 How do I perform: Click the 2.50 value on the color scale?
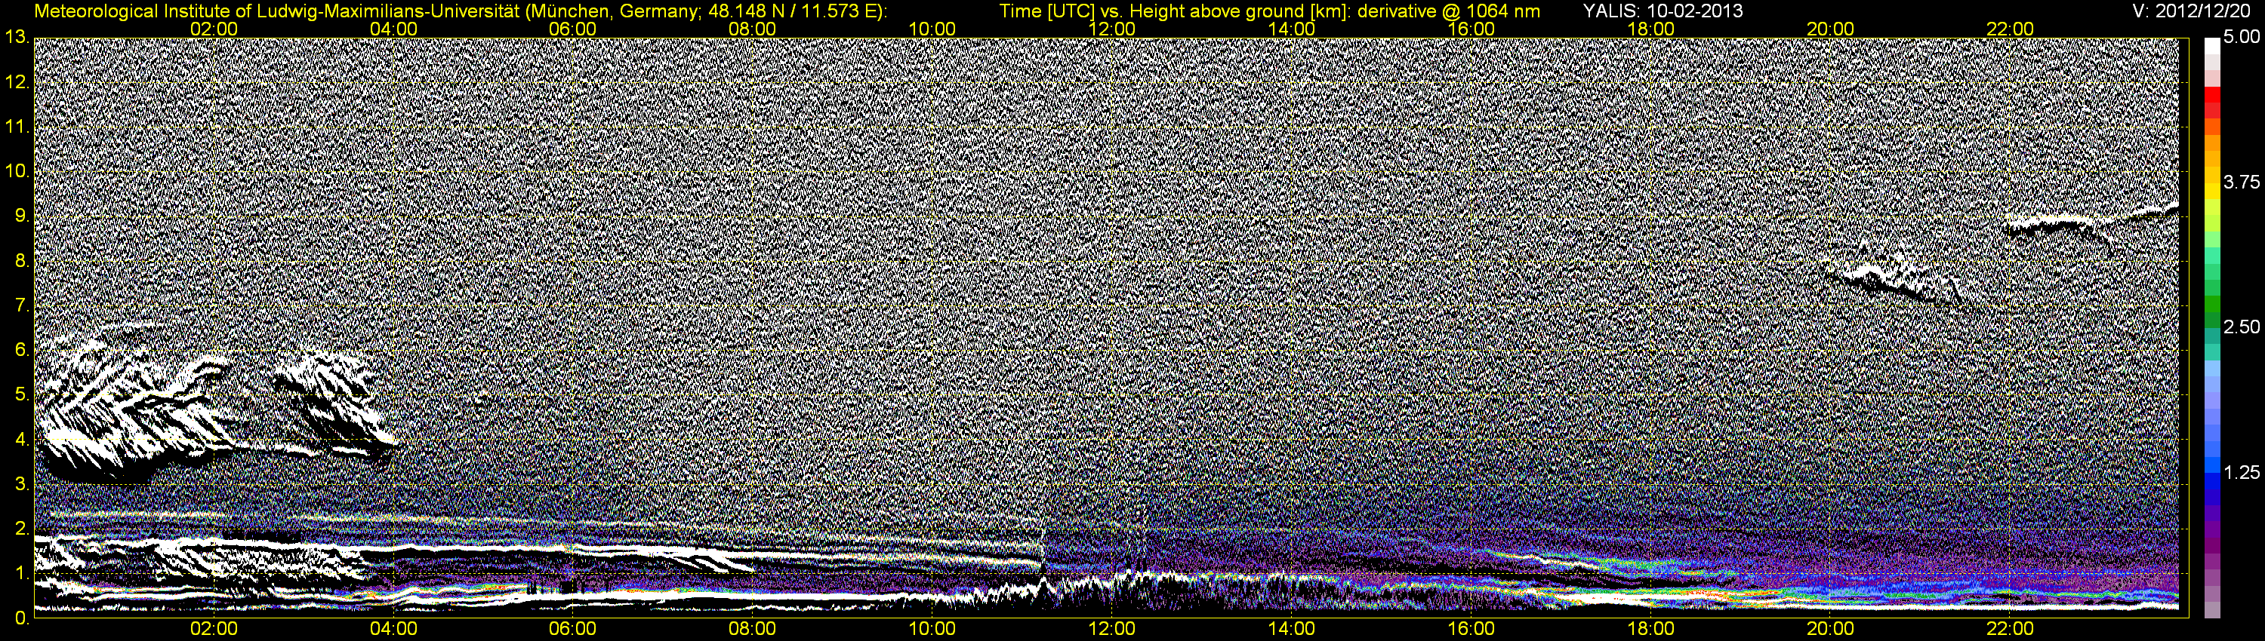2242,327
